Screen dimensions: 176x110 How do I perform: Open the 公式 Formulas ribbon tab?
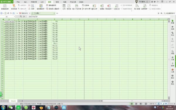click(42, 2)
